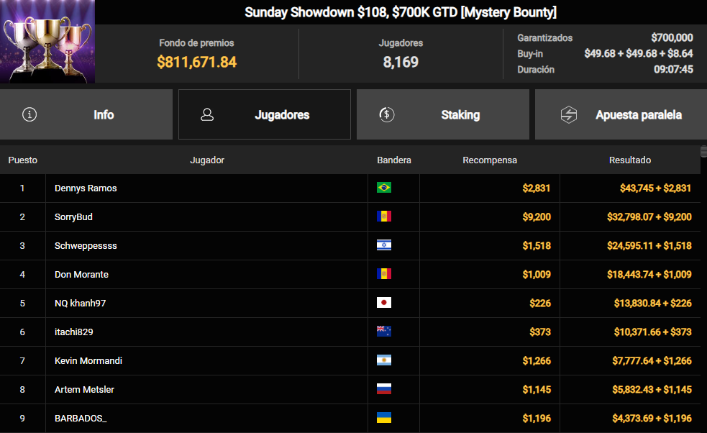Open the Info tab

pos(86,114)
